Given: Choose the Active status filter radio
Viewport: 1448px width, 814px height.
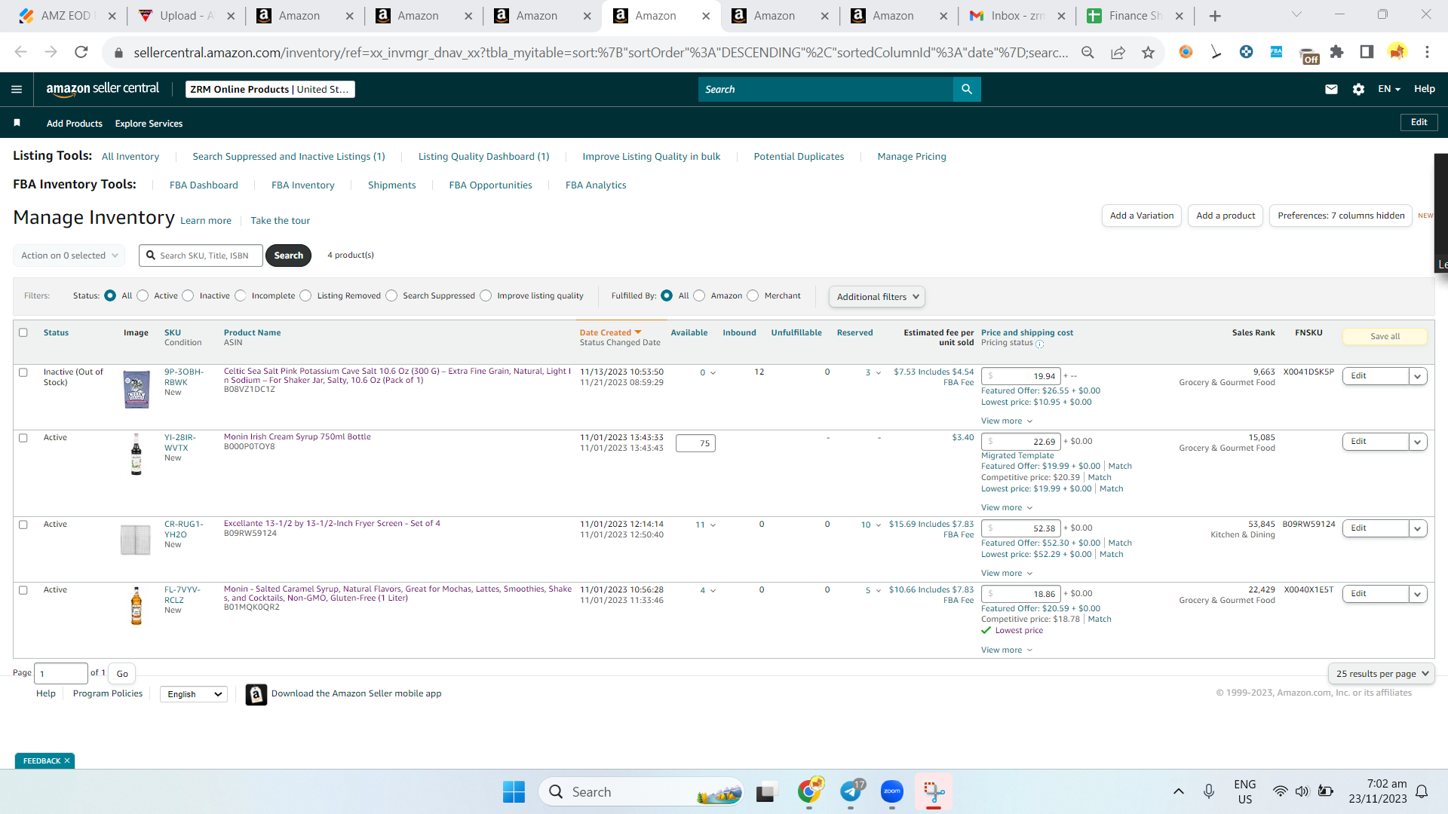Looking at the screenshot, I should tap(143, 295).
